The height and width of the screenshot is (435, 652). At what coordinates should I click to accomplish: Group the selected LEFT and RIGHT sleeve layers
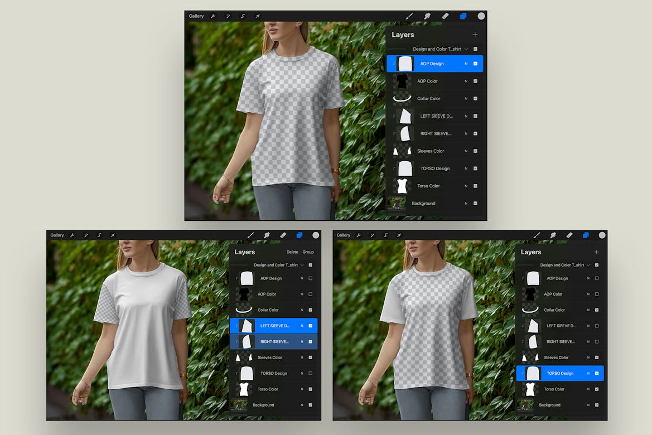(x=307, y=252)
